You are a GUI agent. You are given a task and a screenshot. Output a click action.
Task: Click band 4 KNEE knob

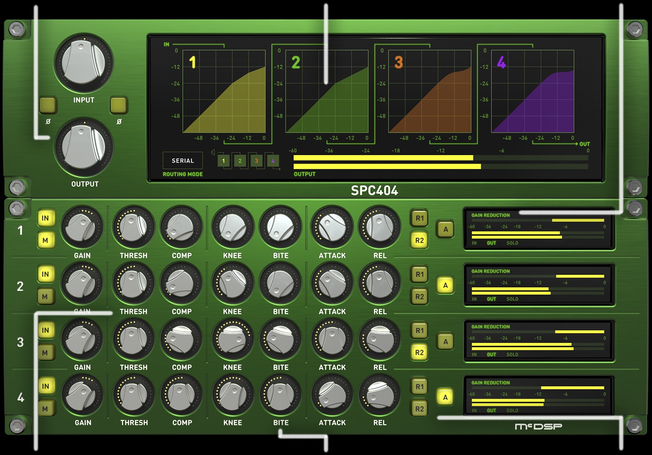pos(233,396)
